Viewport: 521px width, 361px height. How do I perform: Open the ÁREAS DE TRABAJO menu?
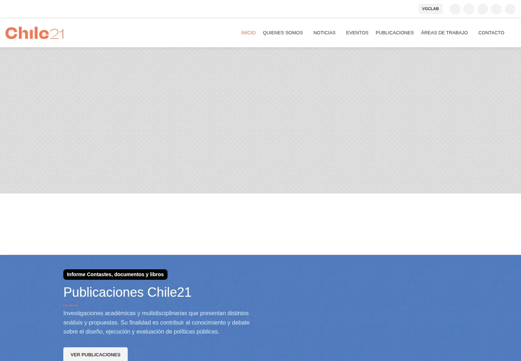pyautogui.click(x=444, y=33)
